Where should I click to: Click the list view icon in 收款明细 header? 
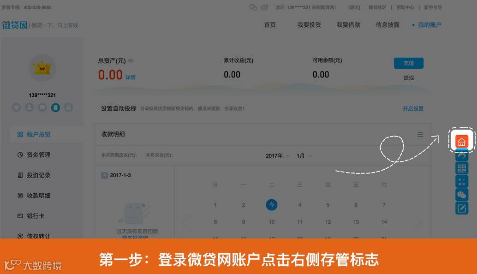420,134
